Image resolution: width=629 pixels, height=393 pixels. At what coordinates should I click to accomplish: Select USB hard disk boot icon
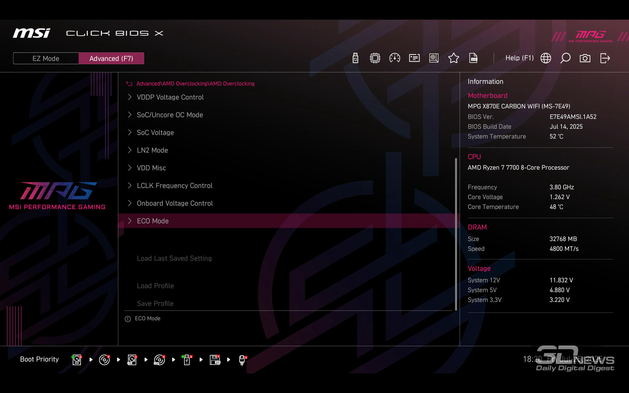click(132, 360)
